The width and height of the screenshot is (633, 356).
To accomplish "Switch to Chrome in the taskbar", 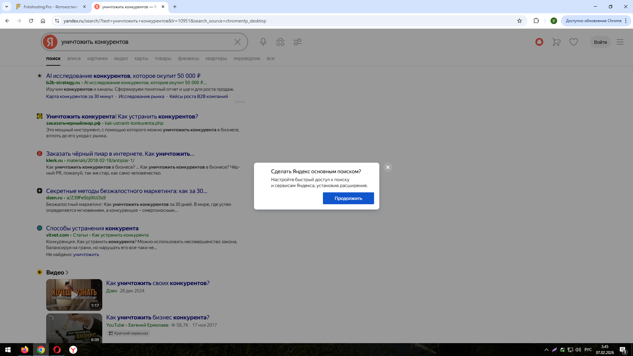I will (x=41, y=350).
